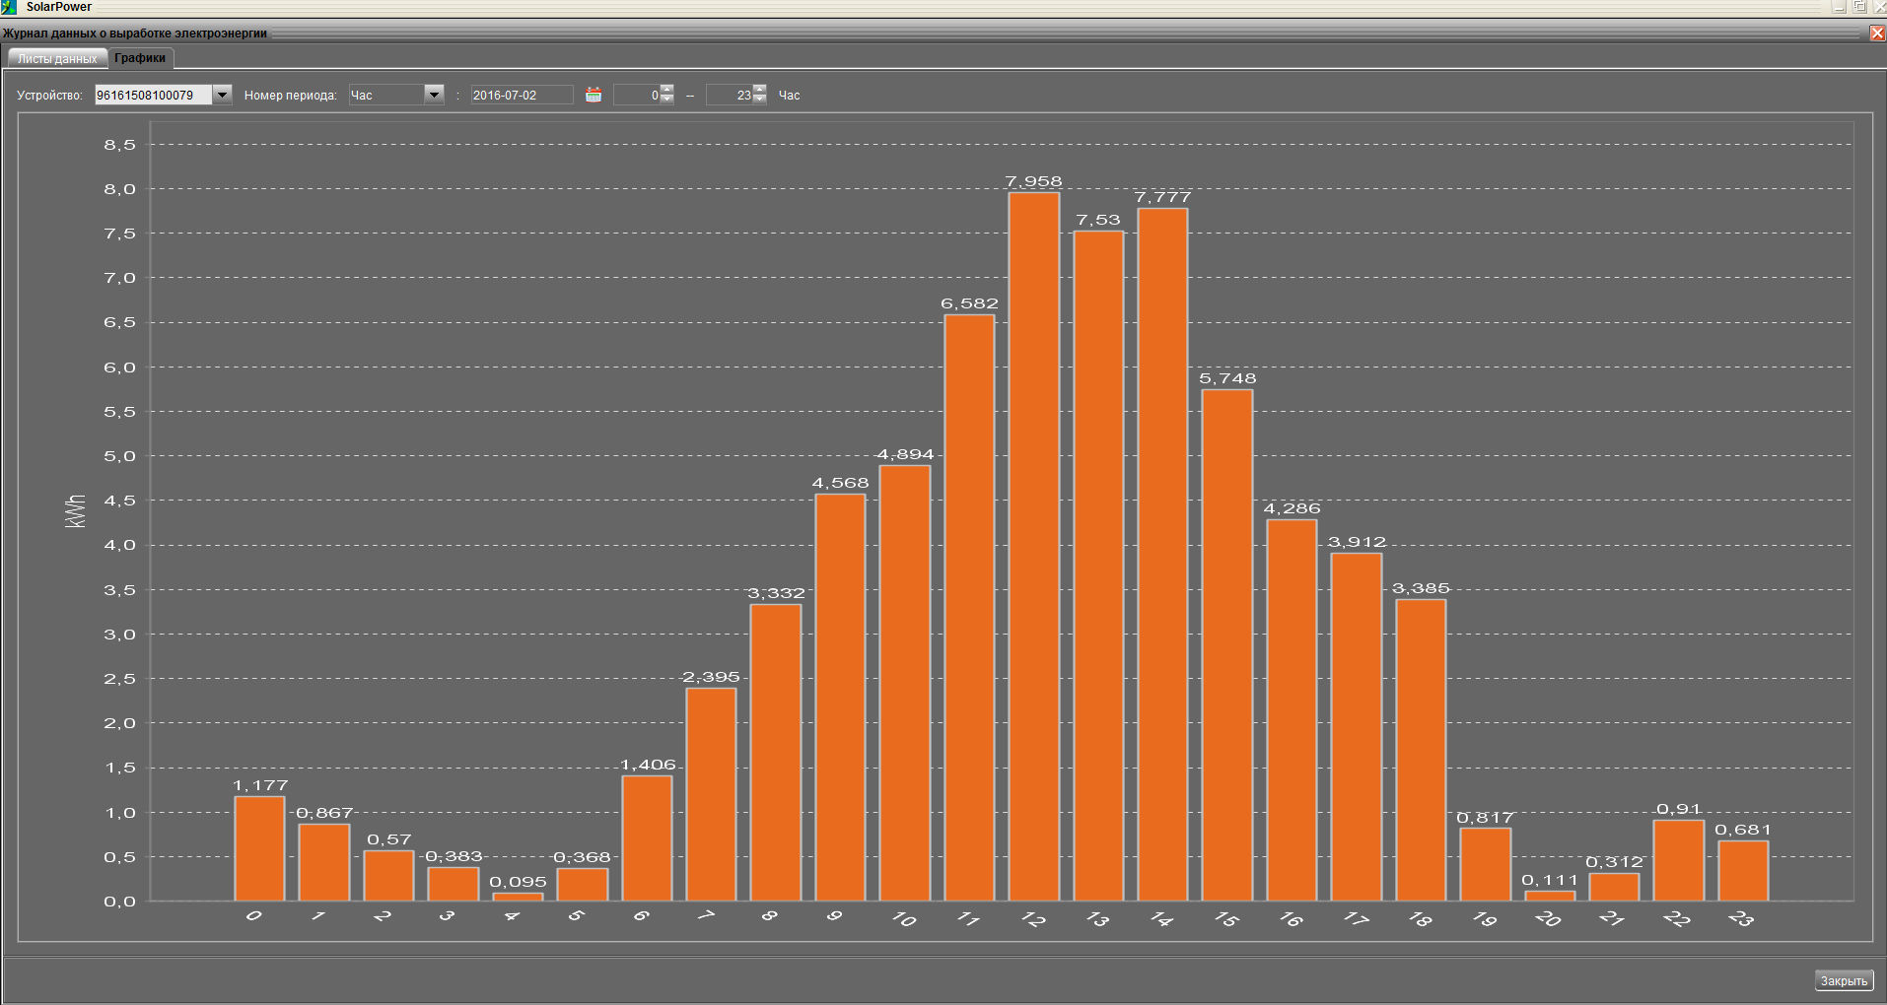
Task: Click the hour 15 bar labeled 5,748
Action: point(1227,645)
